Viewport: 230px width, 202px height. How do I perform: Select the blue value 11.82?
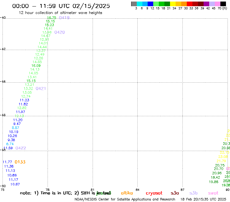(x=23, y=104)
